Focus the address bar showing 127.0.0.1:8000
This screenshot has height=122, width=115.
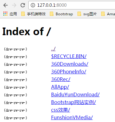point(72,5)
